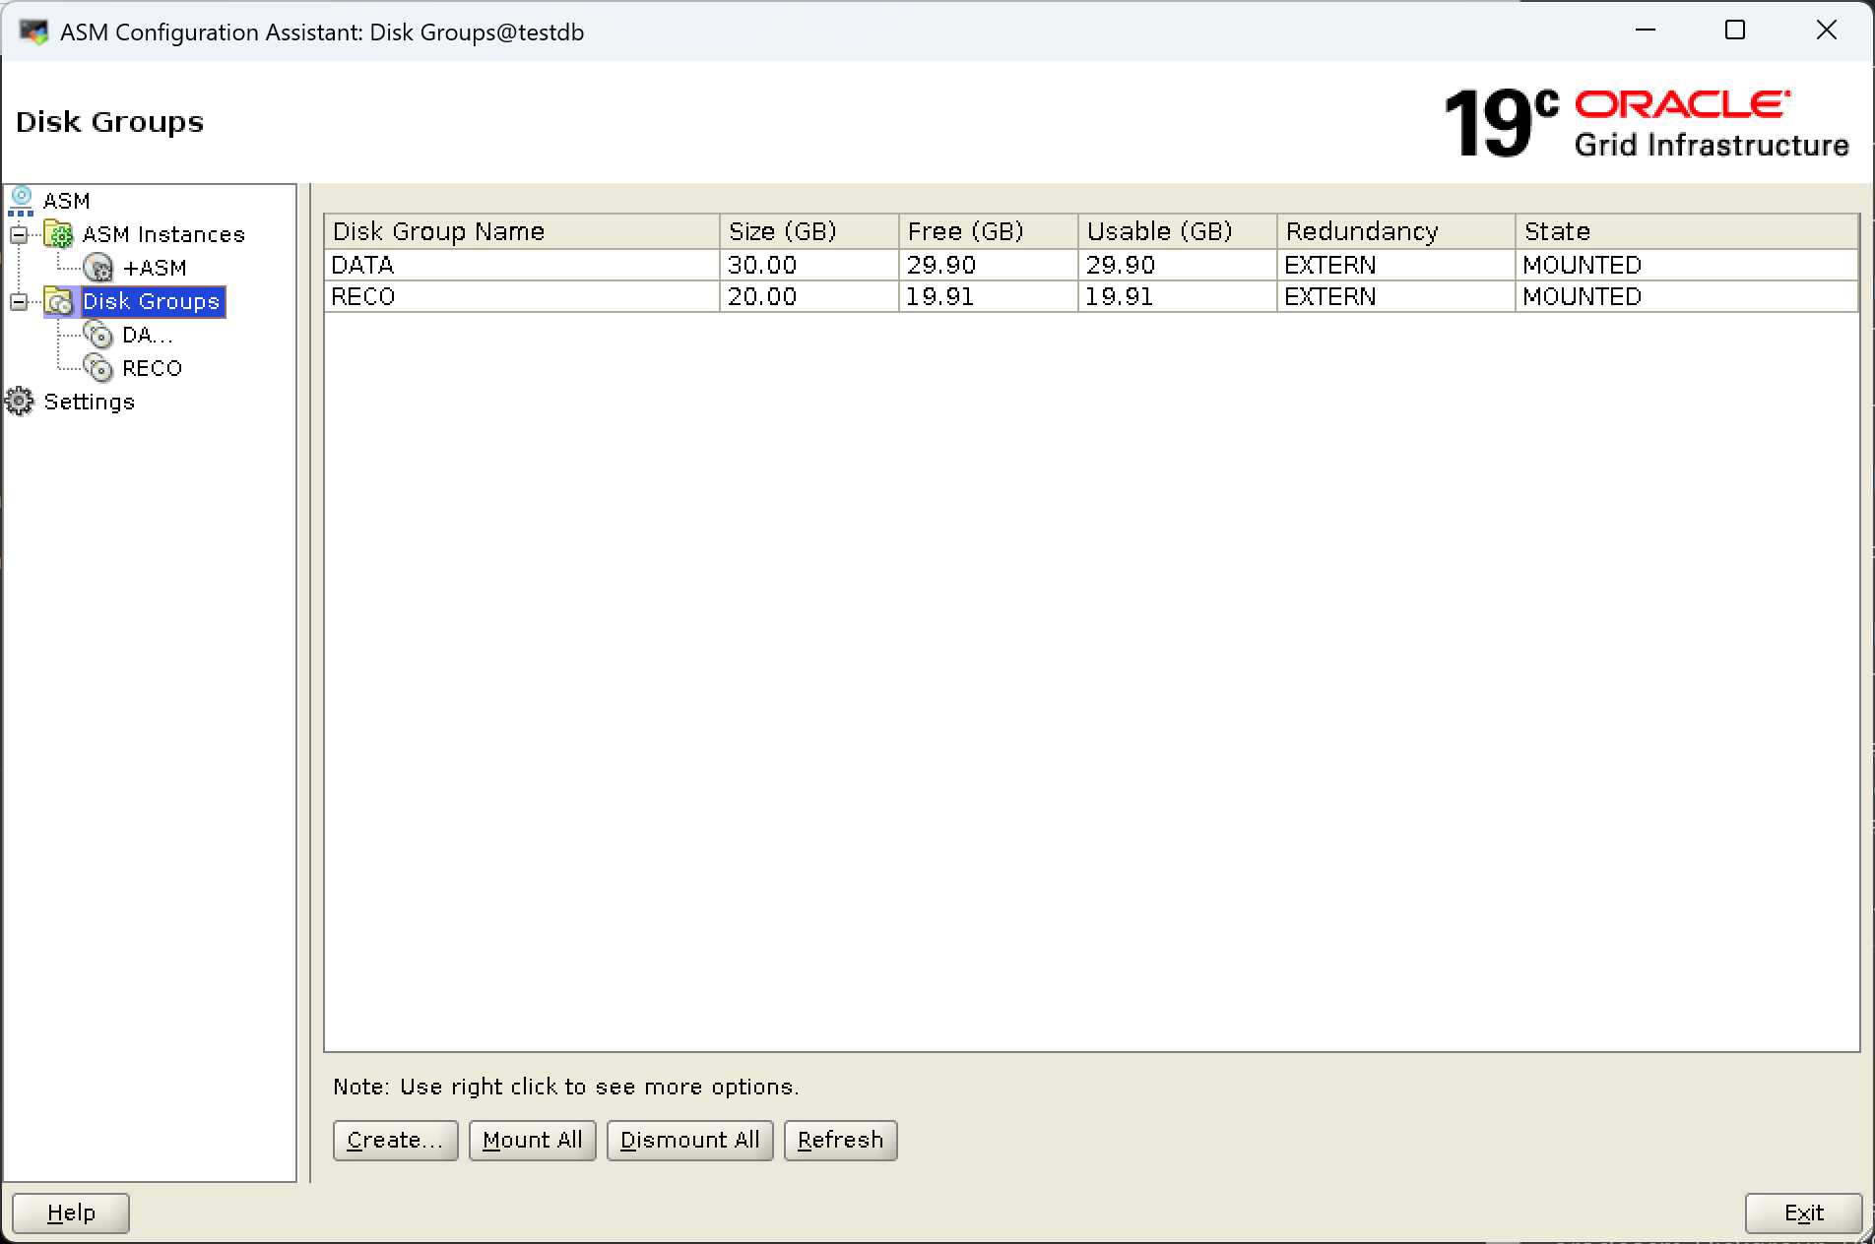Exit the ASM Configuration Assistant
The image size is (1875, 1244).
(x=1804, y=1213)
